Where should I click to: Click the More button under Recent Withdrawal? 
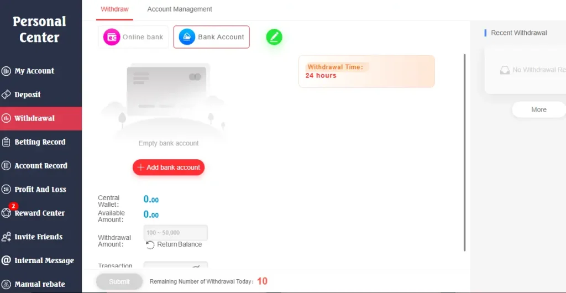(x=538, y=109)
